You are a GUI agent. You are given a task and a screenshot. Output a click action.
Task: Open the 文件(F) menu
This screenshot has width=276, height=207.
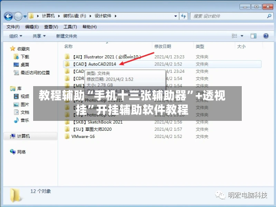[13, 27]
